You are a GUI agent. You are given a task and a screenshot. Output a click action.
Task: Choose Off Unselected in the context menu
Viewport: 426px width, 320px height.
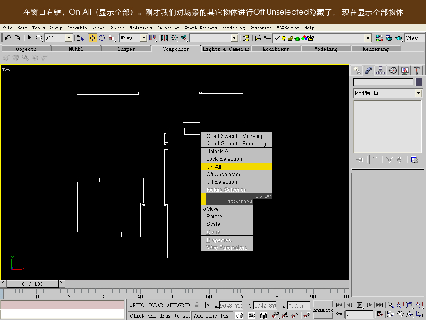click(236, 174)
